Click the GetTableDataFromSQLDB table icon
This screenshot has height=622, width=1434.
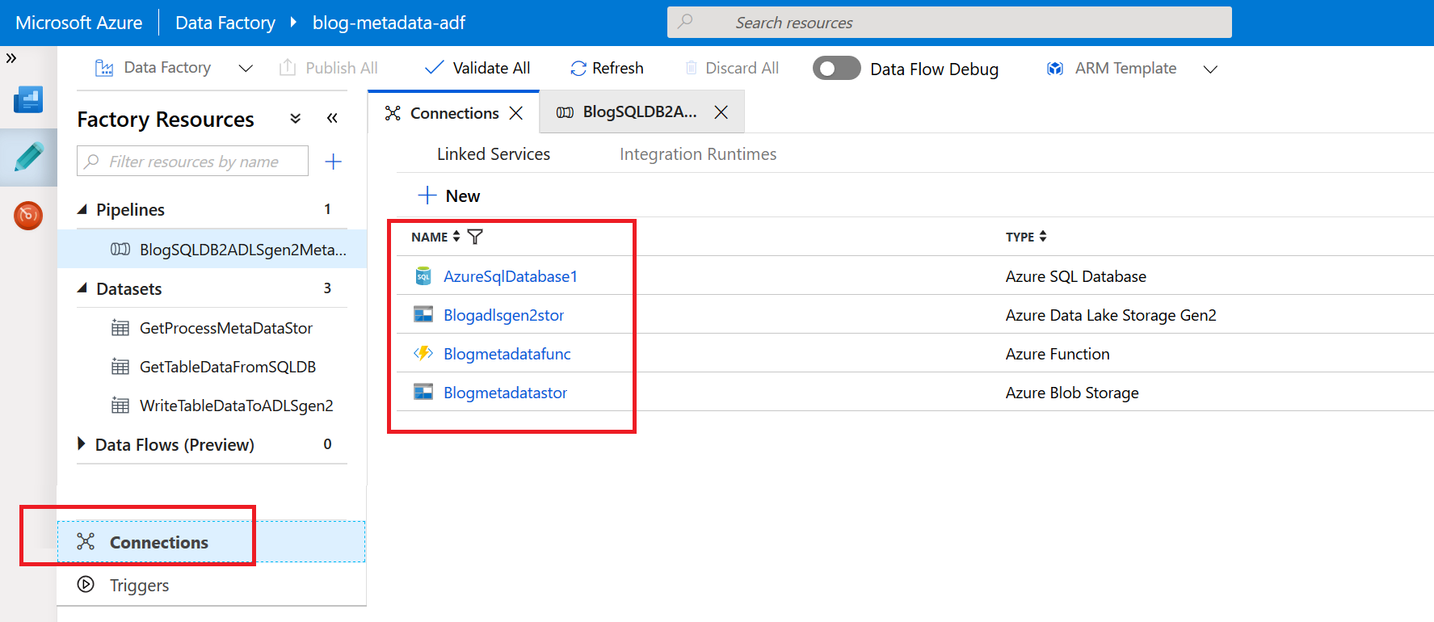tap(120, 367)
